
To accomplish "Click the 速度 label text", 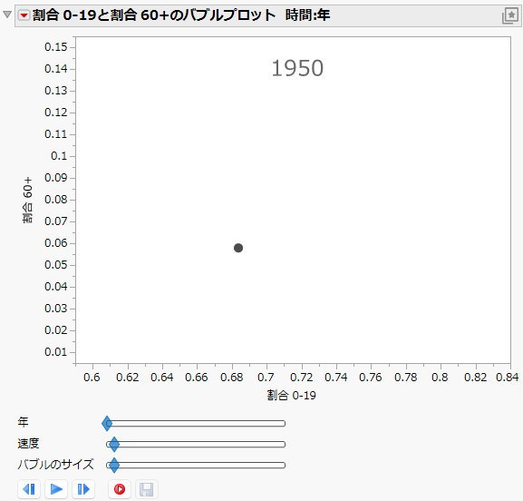I will point(28,444).
